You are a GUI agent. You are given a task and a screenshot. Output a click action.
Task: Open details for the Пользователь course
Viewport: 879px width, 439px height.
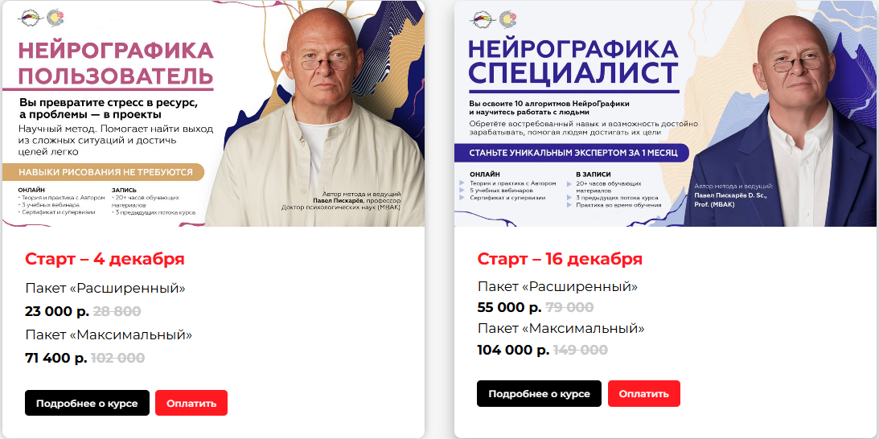pyautogui.click(x=87, y=403)
